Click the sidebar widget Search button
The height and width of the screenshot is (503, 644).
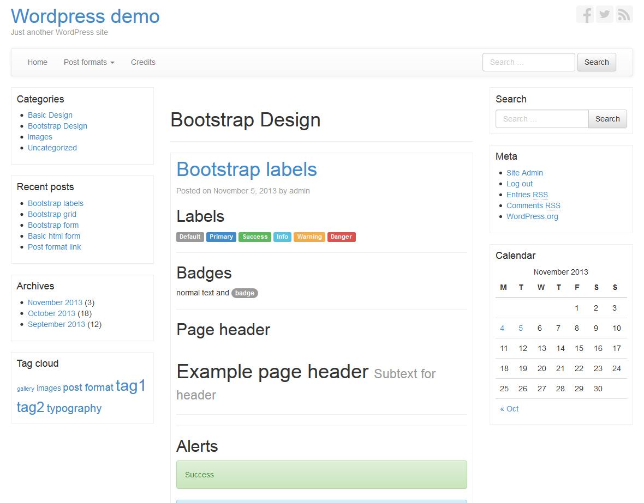607,119
